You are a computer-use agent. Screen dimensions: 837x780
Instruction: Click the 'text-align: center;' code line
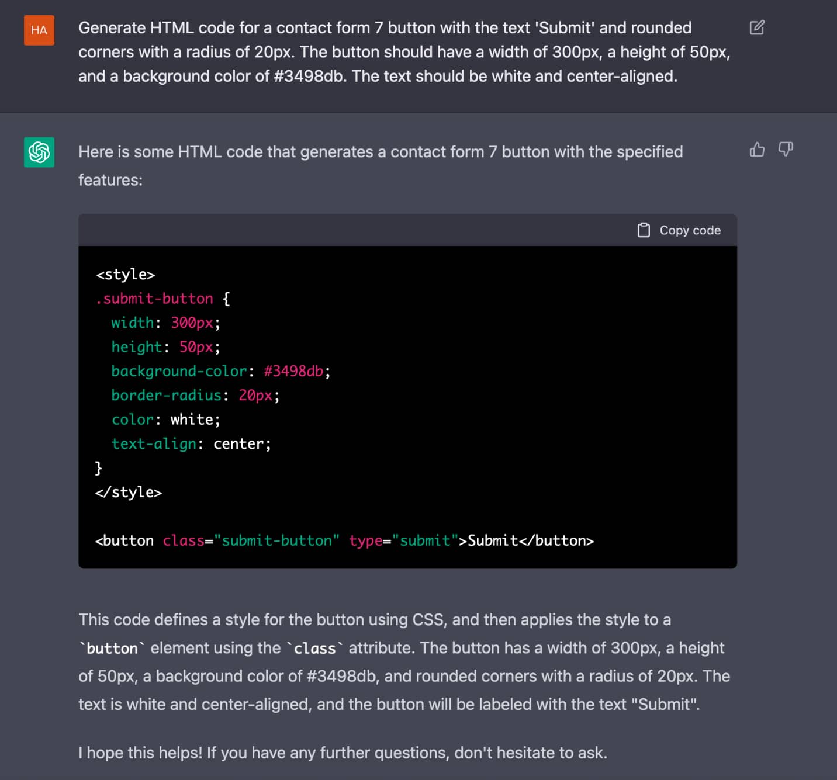point(191,444)
